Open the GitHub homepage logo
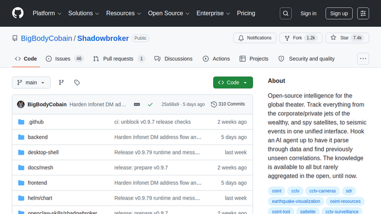The height and width of the screenshot is (214, 381). 18,13
